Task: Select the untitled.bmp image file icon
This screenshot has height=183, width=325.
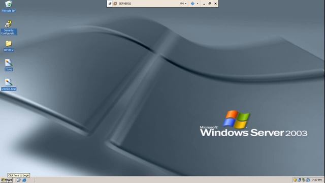Action: click(x=9, y=84)
